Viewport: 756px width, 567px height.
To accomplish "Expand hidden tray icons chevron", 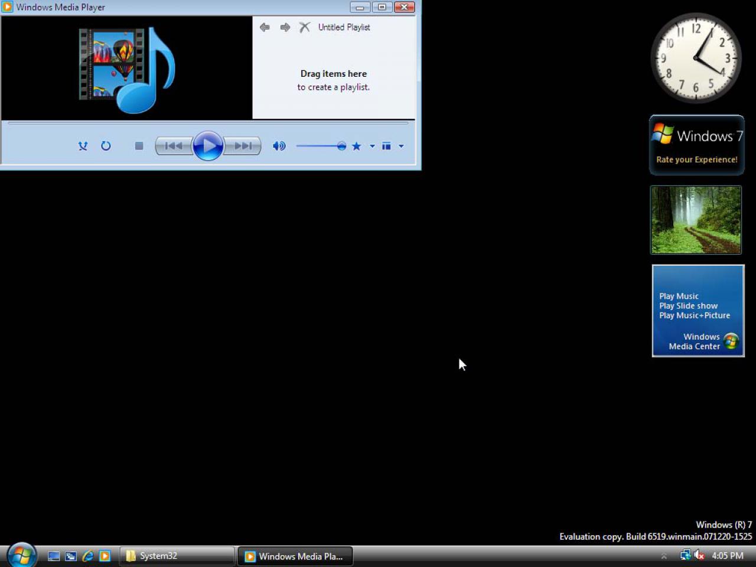I will tap(664, 556).
